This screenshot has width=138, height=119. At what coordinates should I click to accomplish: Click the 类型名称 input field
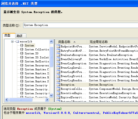click(81, 25)
